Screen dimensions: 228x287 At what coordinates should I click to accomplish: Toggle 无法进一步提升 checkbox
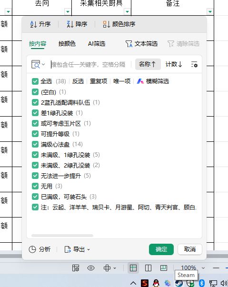pos(35,176)
